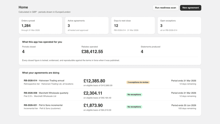The height and width of the screenshot is (124, 220).
Task: Open agreement RB-2026-008 Marchetti Wholesale quarterly
Action: pyautogui.click(x=110, y=95)
